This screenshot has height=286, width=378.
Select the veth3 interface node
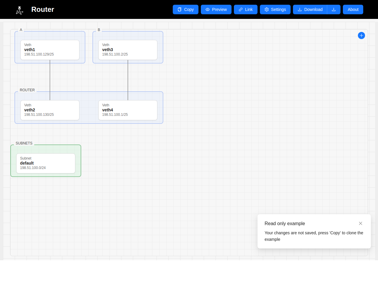coord(128,50)
